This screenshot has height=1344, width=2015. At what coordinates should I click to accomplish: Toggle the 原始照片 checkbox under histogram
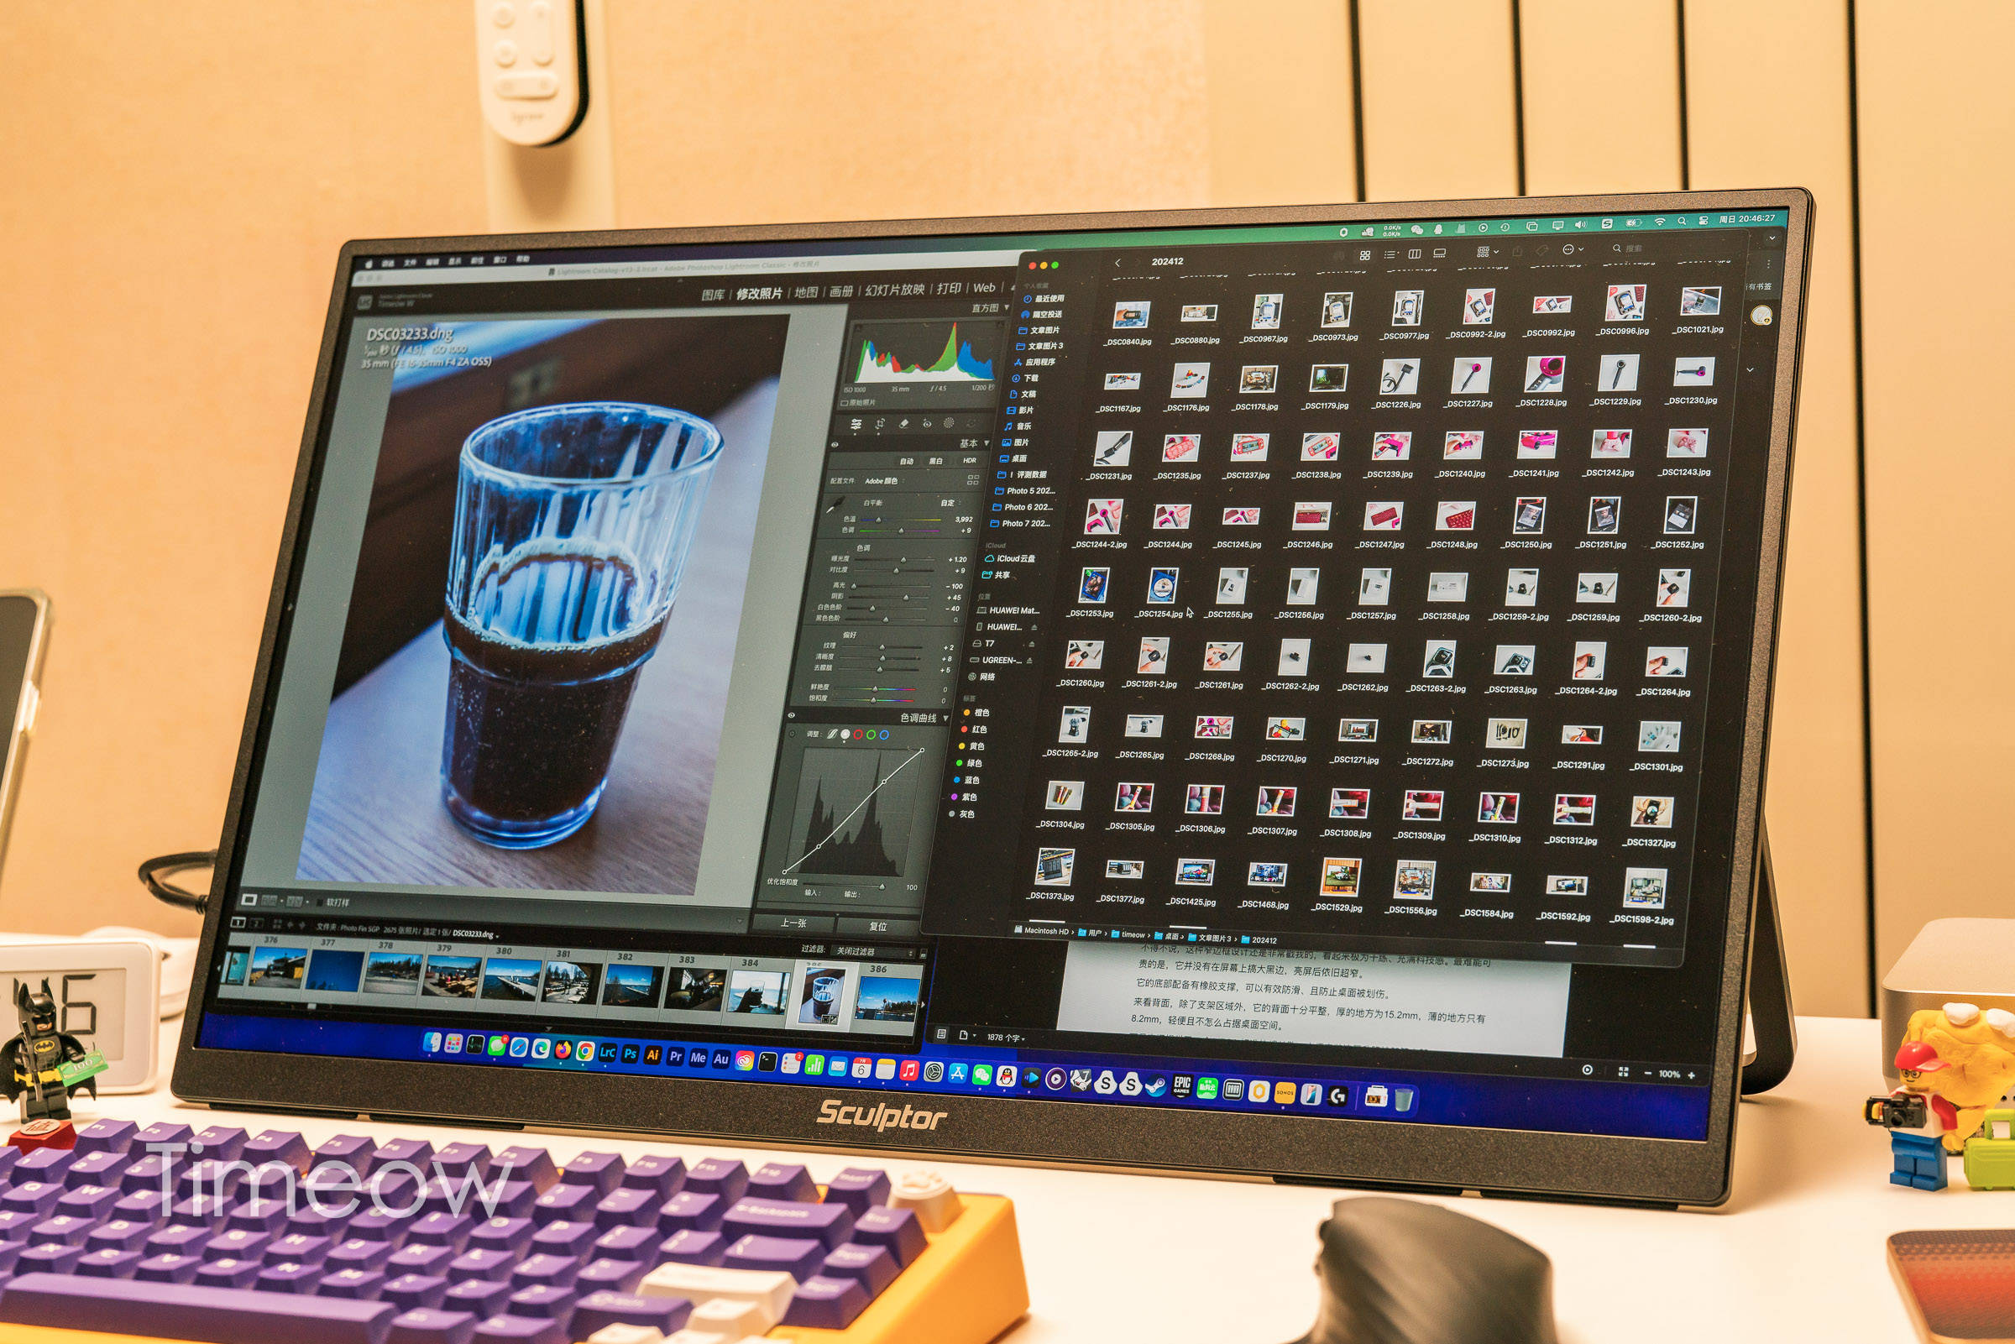[x=845, y=403]
